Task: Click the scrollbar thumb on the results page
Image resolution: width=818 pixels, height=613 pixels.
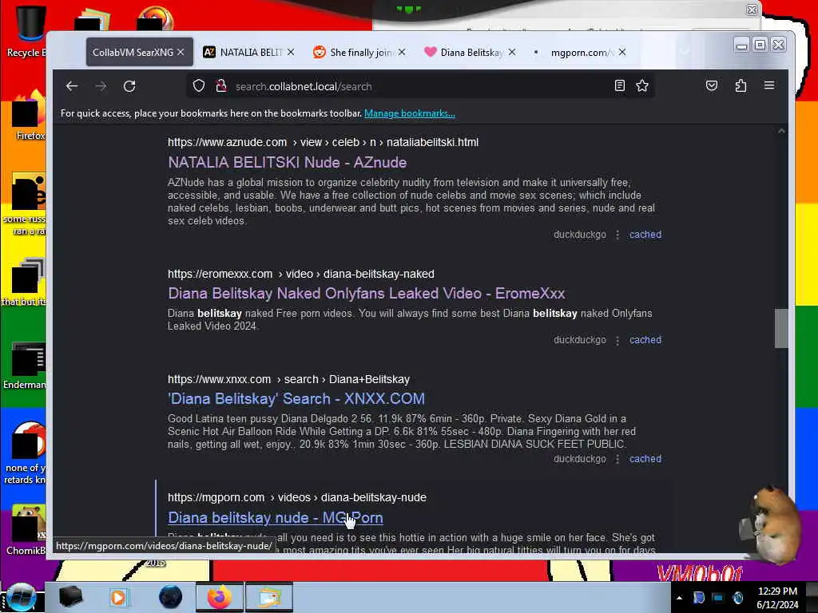Action: click(780, 328)
